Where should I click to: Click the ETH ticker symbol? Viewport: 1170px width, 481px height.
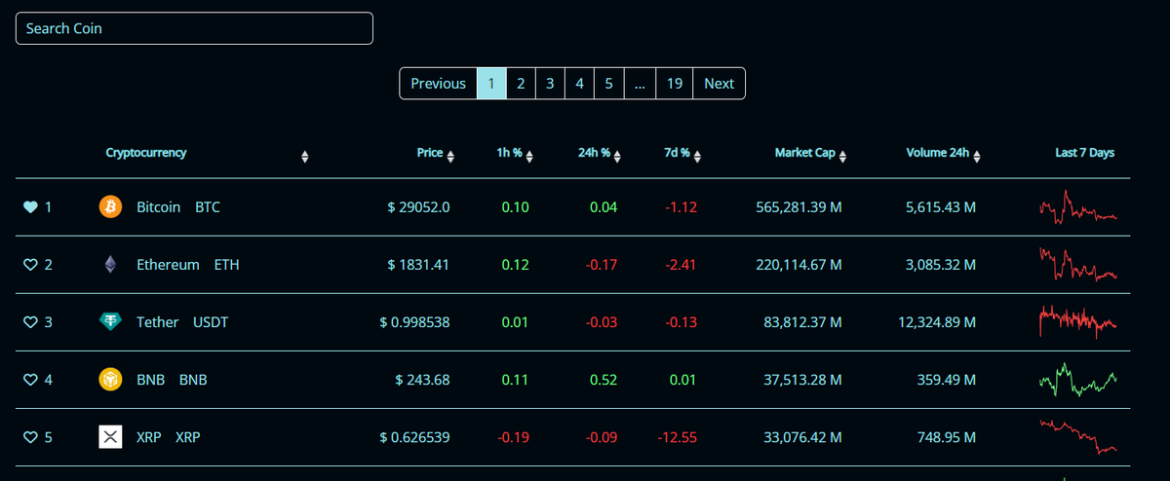click(x=226, y=265)
